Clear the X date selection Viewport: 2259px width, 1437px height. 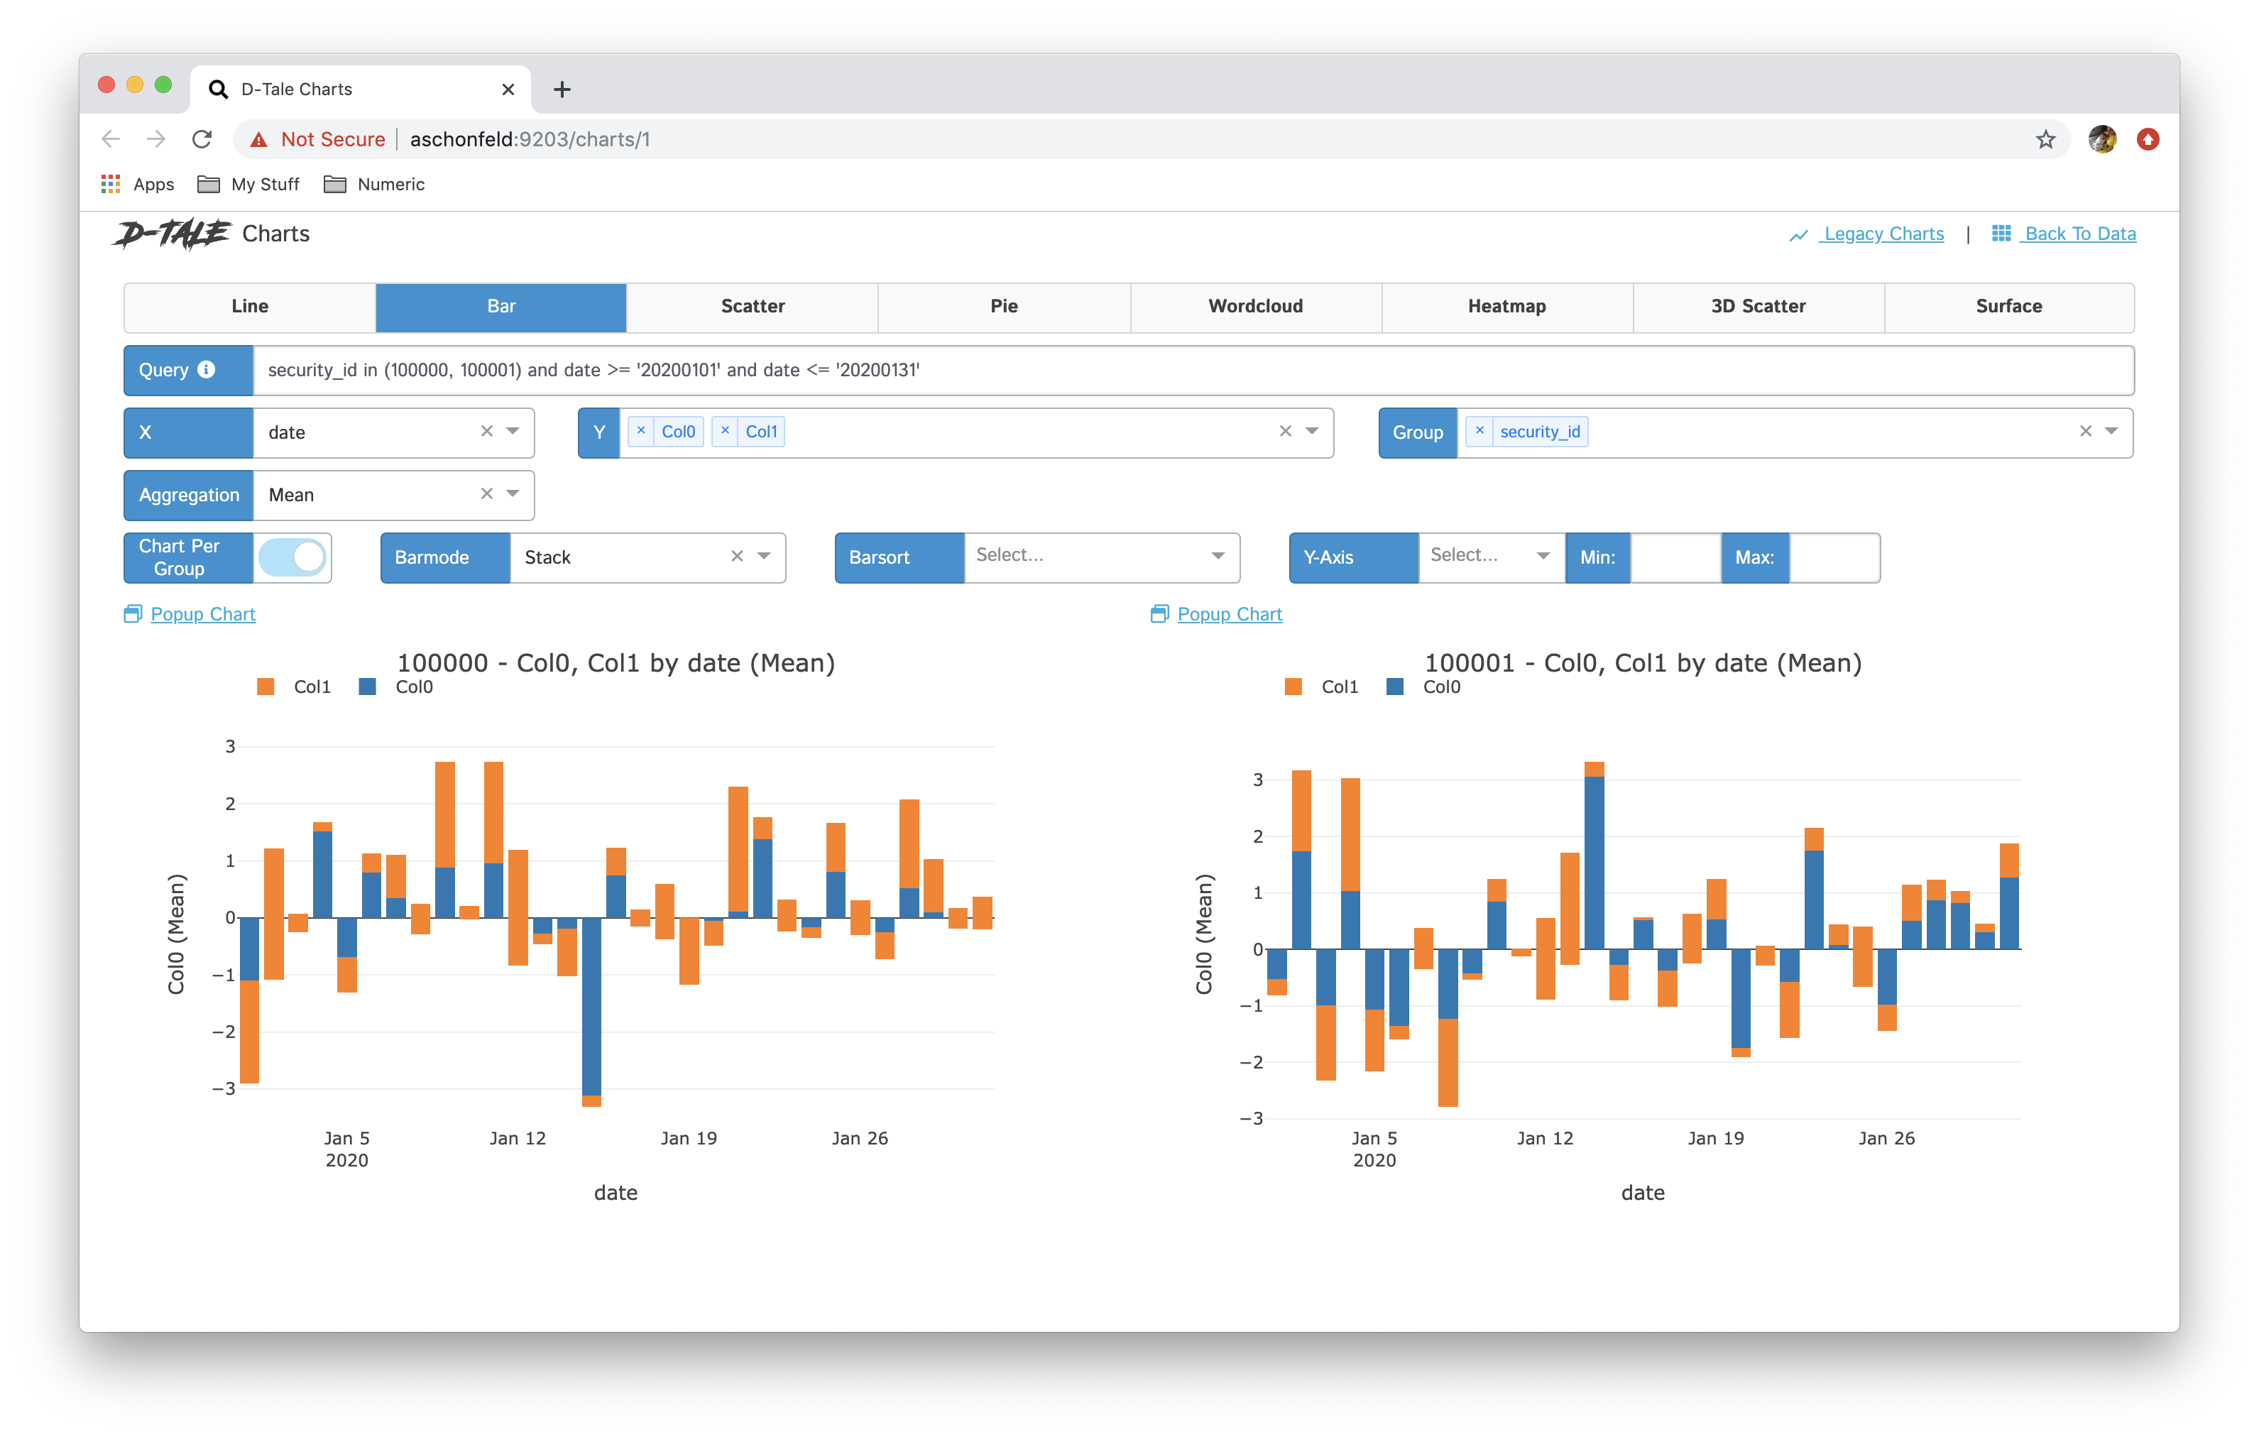tap(487, 432)
